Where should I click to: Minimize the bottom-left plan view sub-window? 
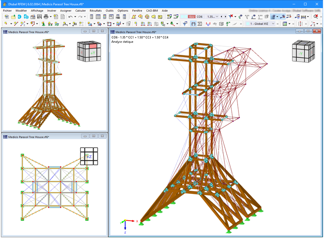pyautogui.click(x=85, y=136)
